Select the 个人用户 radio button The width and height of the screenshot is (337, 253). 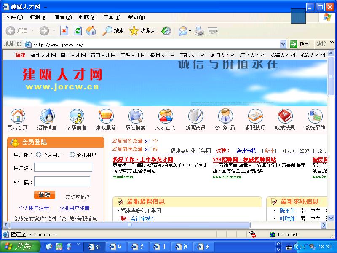point(38,154)
